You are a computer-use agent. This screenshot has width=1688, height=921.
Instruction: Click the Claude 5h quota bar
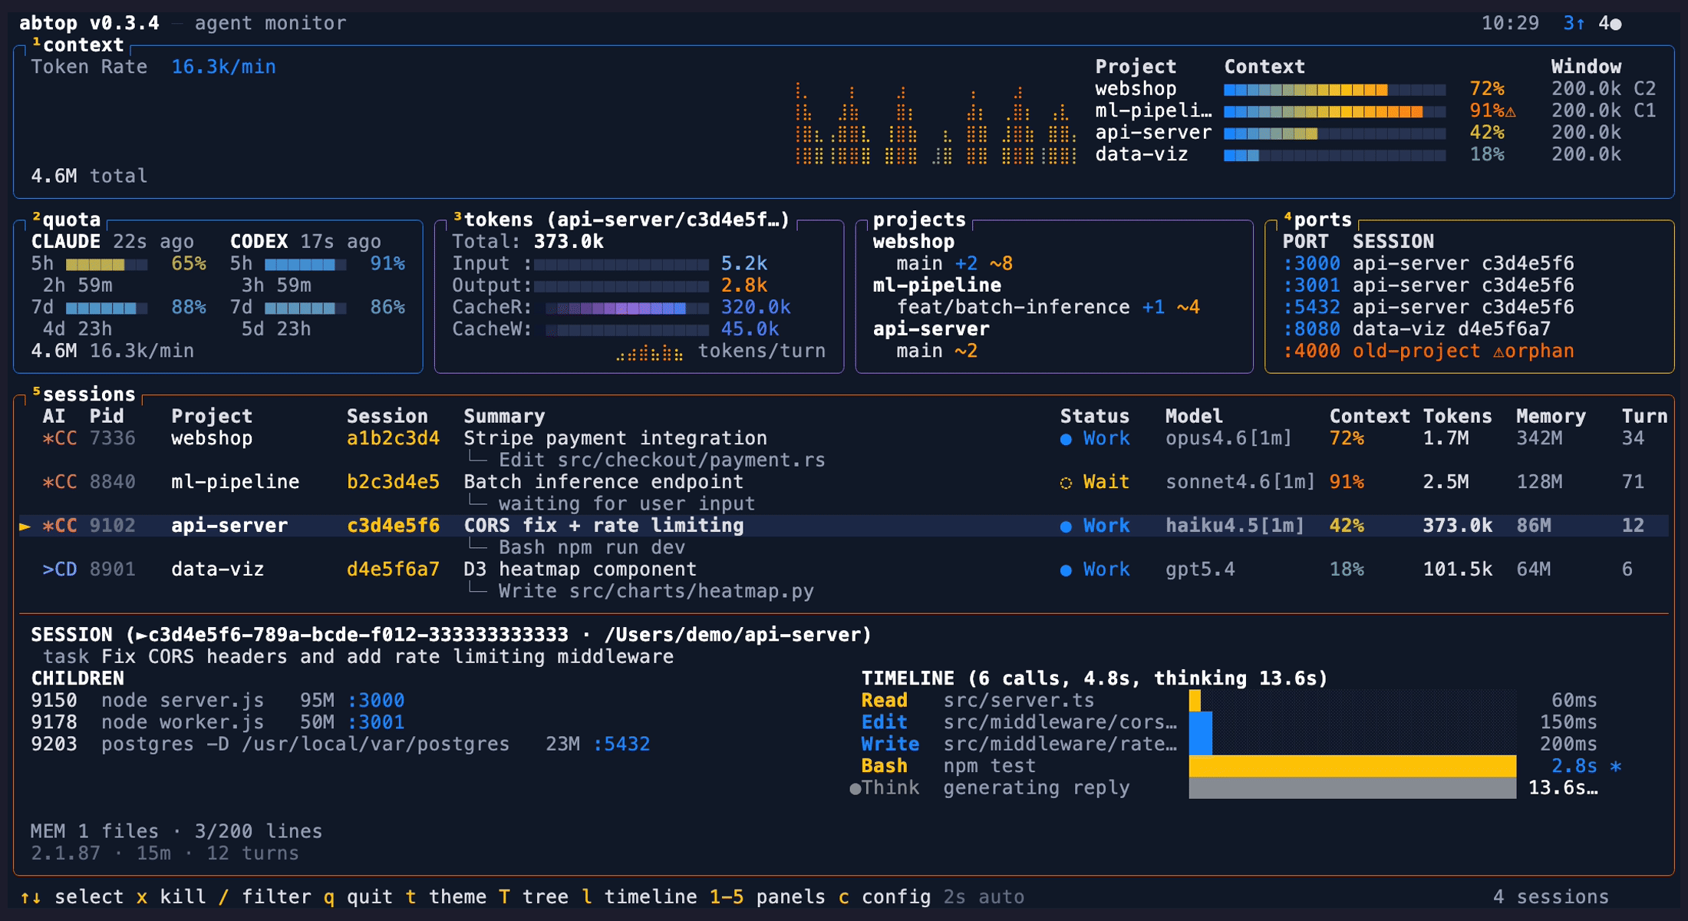tap(107, 264)
